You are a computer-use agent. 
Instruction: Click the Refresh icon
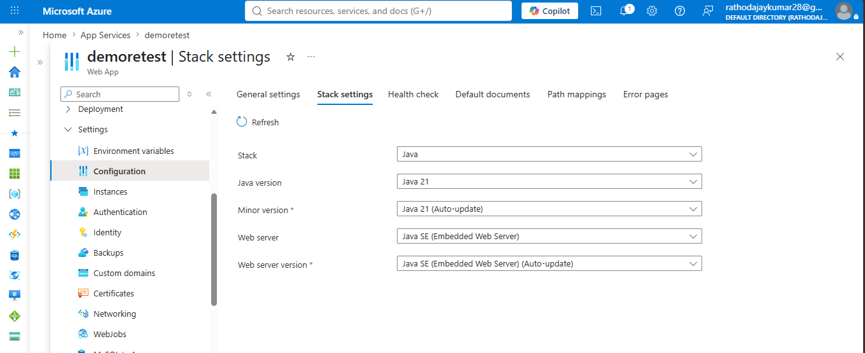[242, 121]
